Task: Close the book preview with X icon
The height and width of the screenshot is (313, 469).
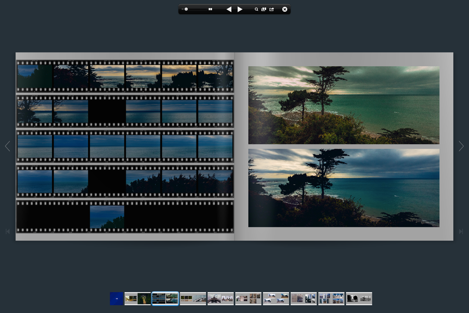Action: coord(285,9)
